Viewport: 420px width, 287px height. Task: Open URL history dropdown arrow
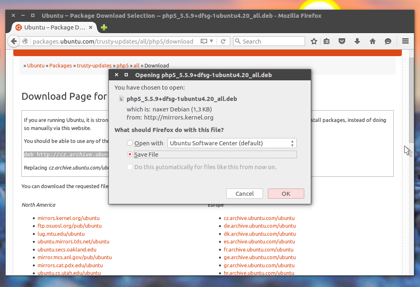point(211,41)
